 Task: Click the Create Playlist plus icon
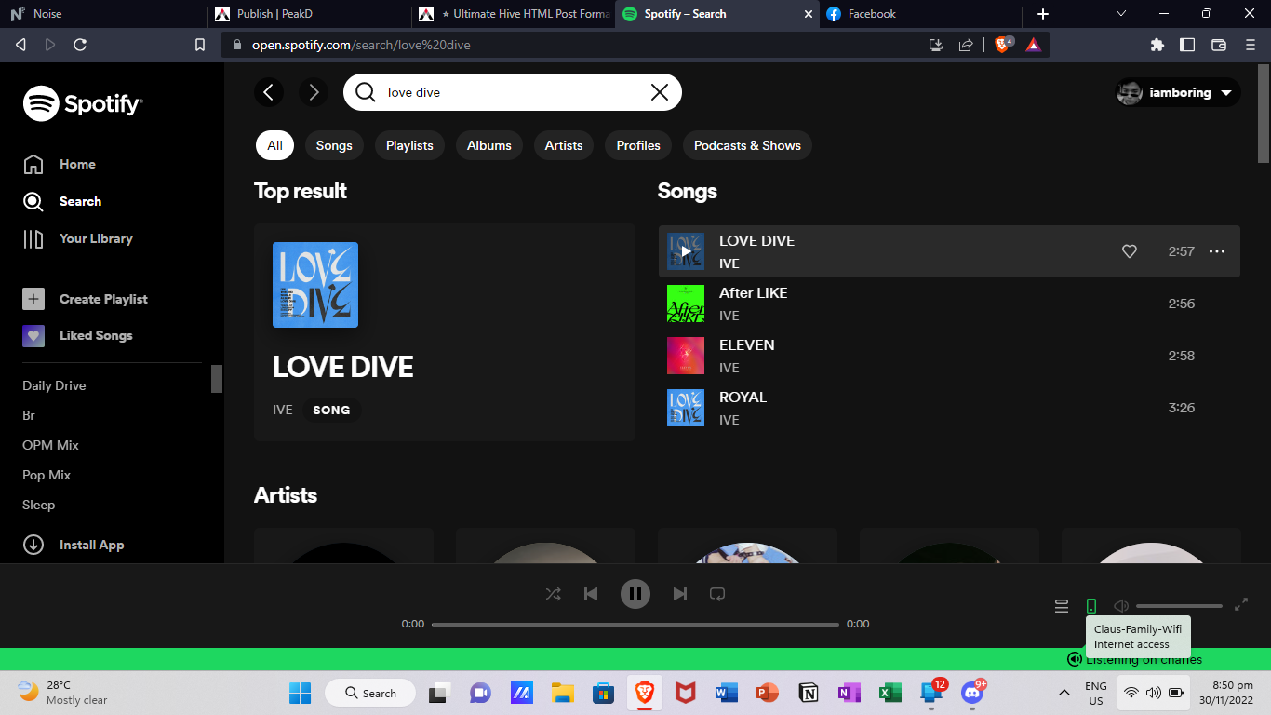click(x=33, y=299)
